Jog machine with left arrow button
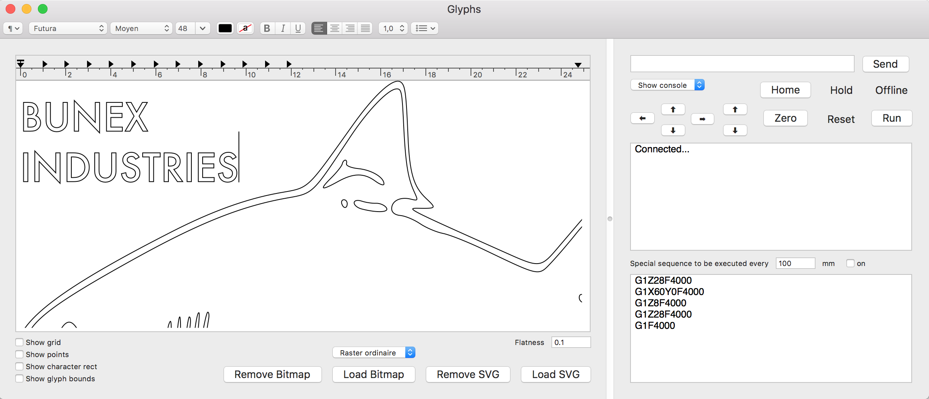This screenshot has width=929, height=399. (642, 118)
